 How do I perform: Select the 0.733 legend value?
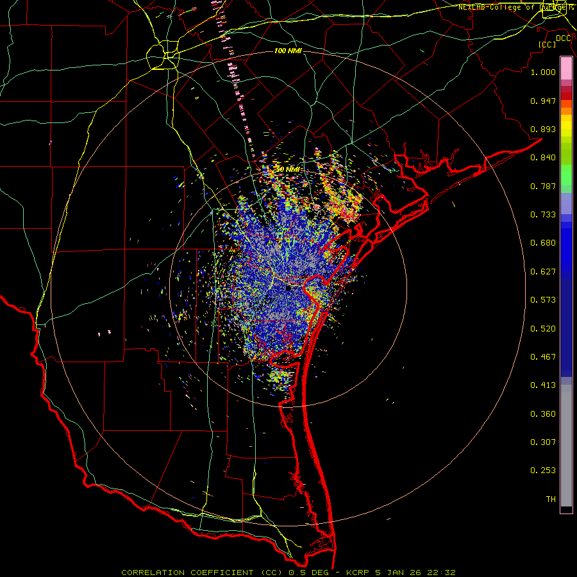pyautogui.click(x=543, y=215)
